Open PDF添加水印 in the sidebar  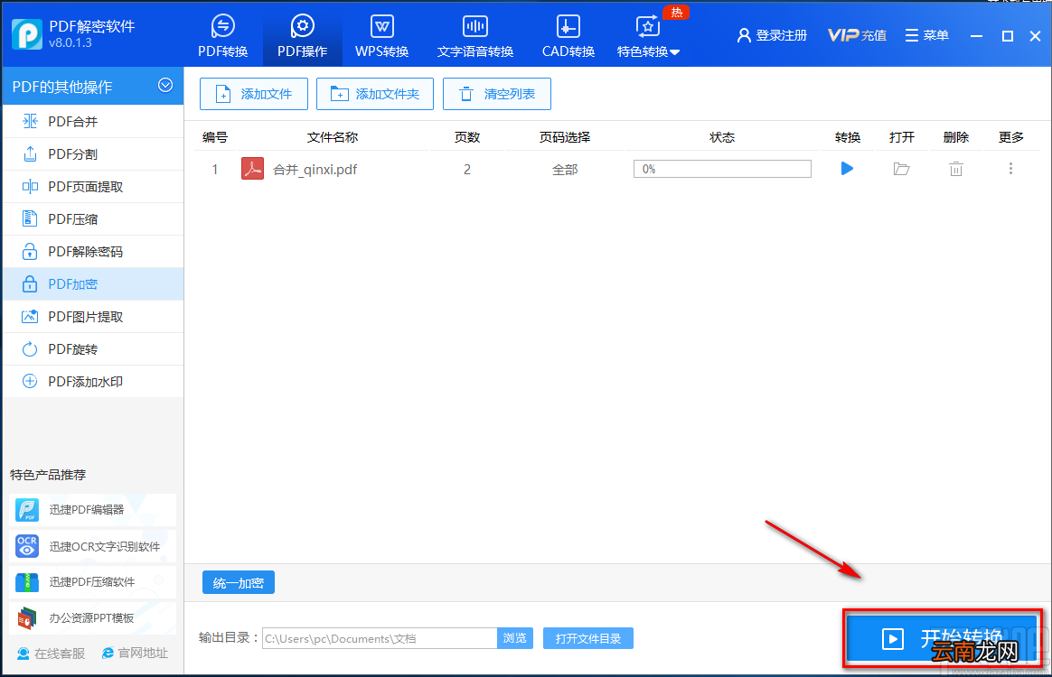coord(93,382)
